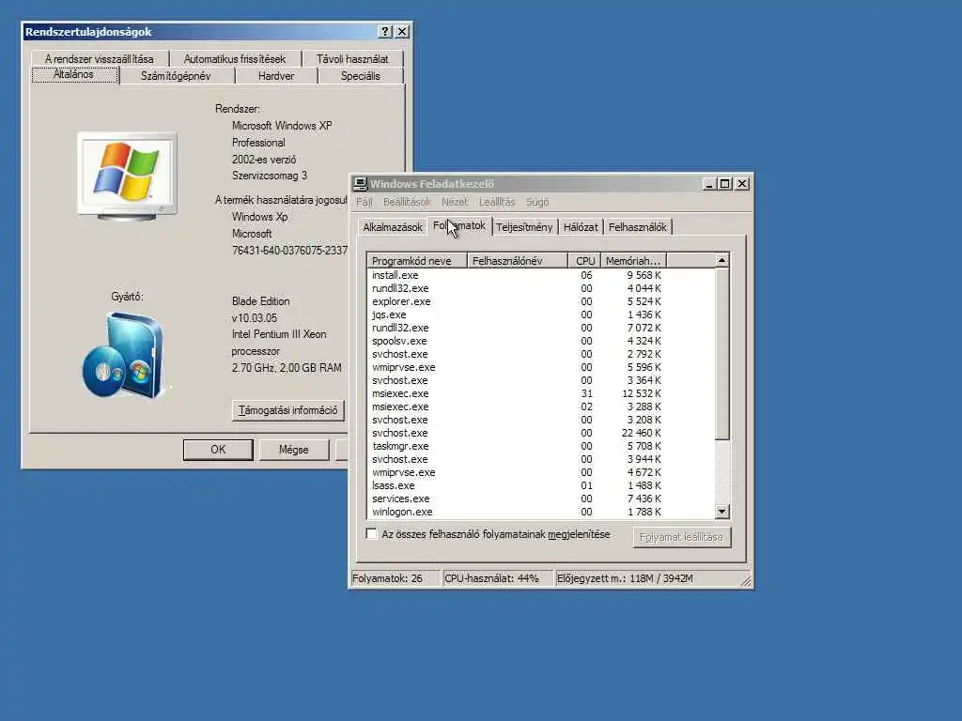Select msiexec.exe using 3 288 K
Screen dimensions: 962x721
tap(541, 407)
